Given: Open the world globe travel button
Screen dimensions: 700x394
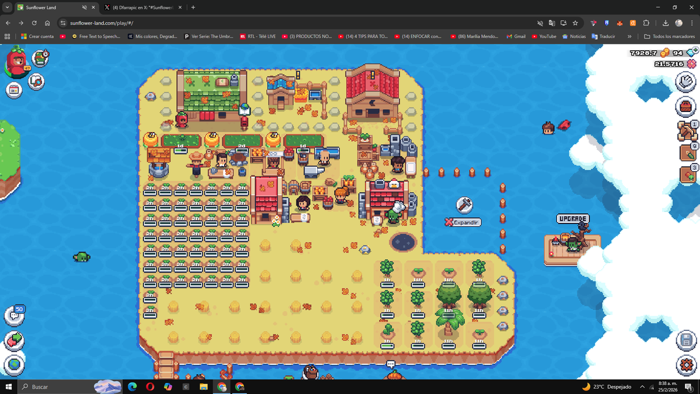Looking at the screenshot, I should point(14,366).
